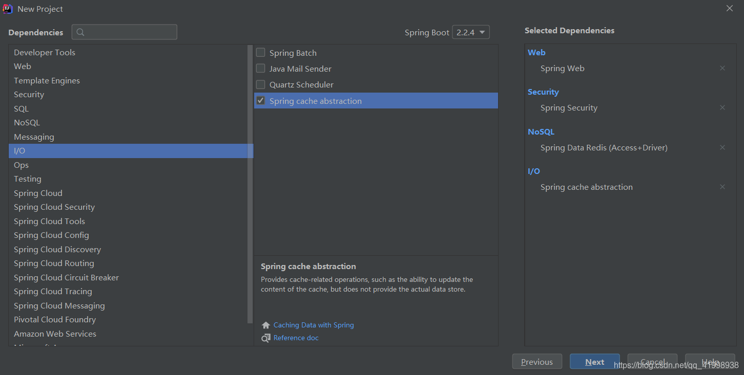Check the Spring Batch checkbox
744x375 pixels.
click(x=261, y=52)
